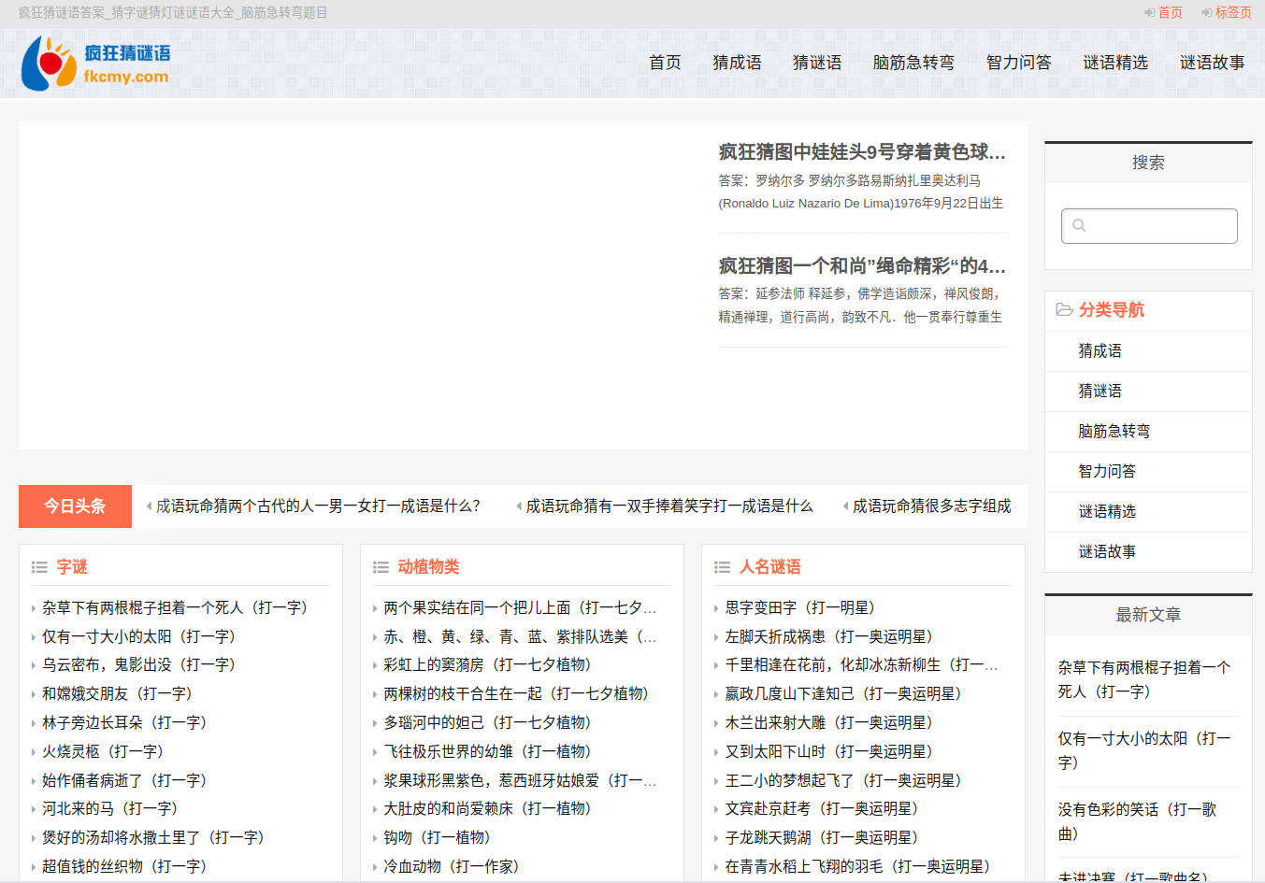
Task: Open riddle 钩吻（打一植物）
Action: click(x=437, y=837)
